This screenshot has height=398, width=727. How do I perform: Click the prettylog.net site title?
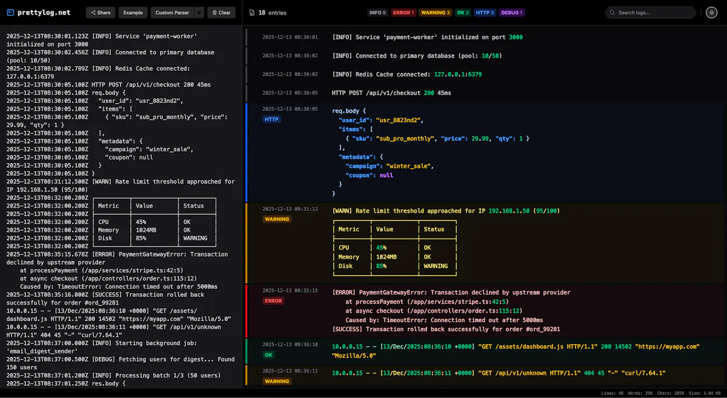point(44,12)
